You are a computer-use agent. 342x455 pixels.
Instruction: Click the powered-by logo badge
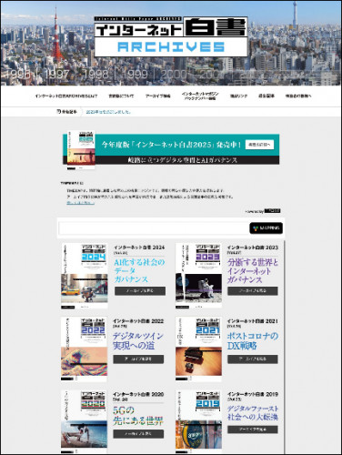[272, 211]
